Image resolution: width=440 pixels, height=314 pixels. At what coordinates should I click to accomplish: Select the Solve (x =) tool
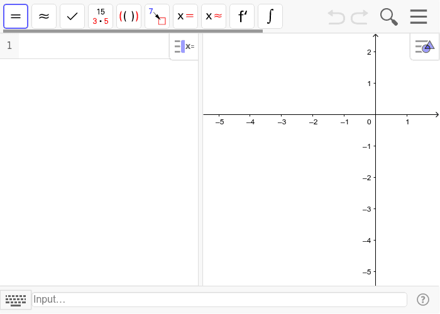pyautogui.click(x=185, y=16)
